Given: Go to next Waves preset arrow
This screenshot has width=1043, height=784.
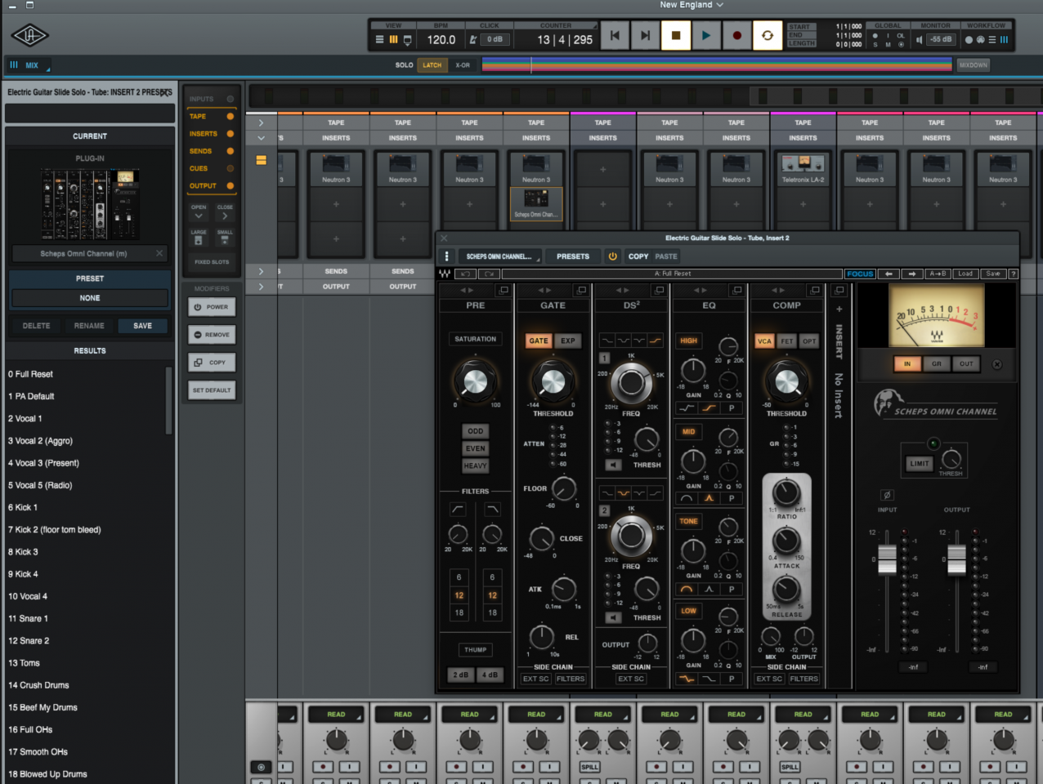Looking at the screenshot, I should pos(912,274).
